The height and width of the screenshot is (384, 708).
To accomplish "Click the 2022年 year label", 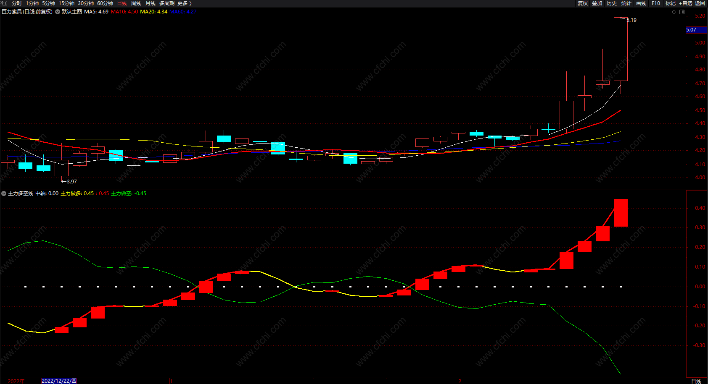I will click(16, 381).
